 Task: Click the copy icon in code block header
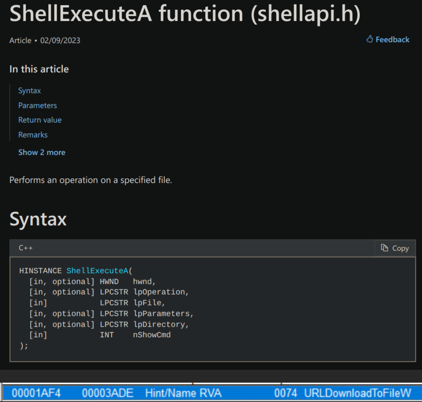tap(385, 248)
